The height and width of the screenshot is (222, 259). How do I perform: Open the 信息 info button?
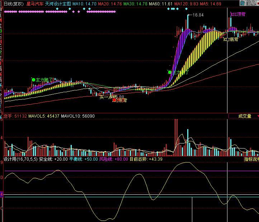pyautogui.click(x=251, y=3)
